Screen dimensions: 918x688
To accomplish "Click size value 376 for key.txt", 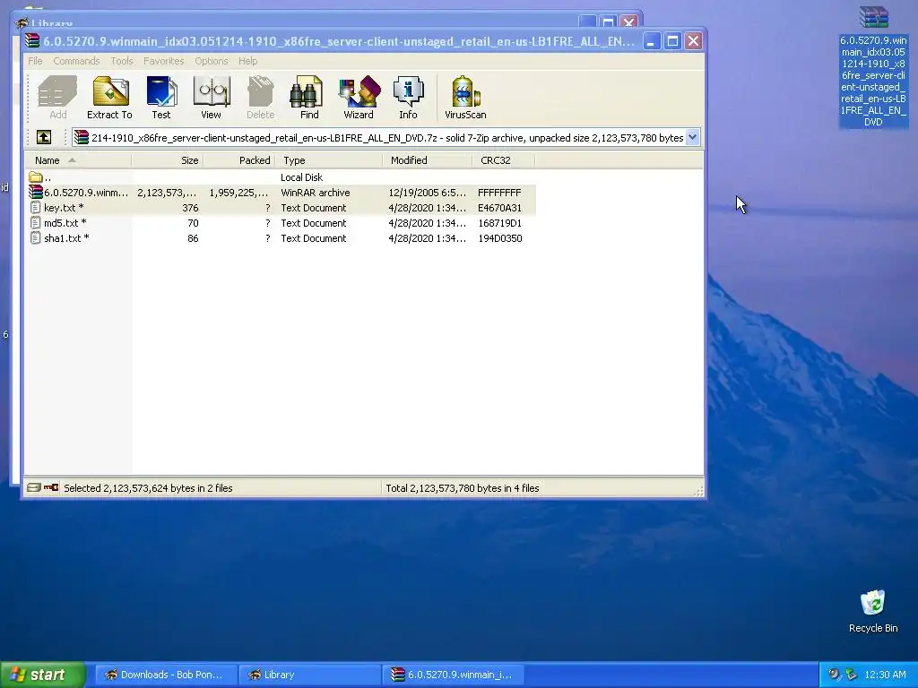I will (x=190, y=208).
